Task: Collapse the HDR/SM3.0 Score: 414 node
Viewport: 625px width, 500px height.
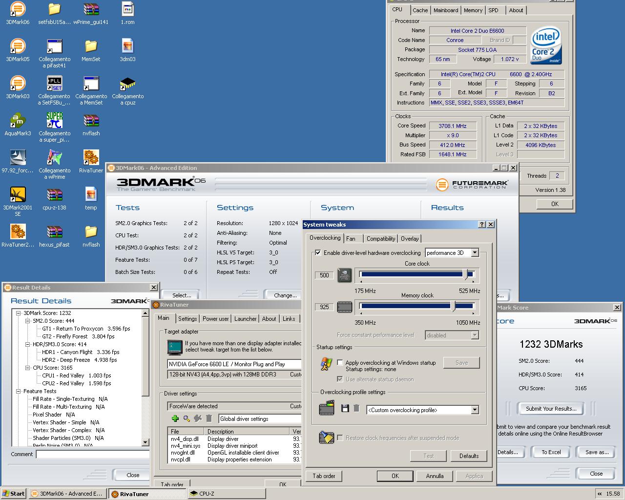Action: [x=28, y=344]
